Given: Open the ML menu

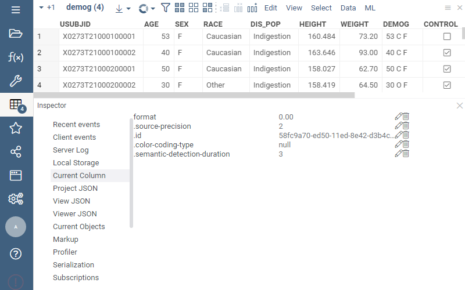Looking at the screenshot, I should (x=370, y=8).
